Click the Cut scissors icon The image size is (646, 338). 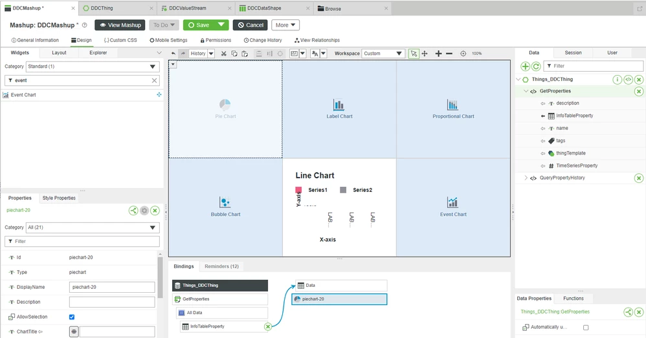pos(224,54)
